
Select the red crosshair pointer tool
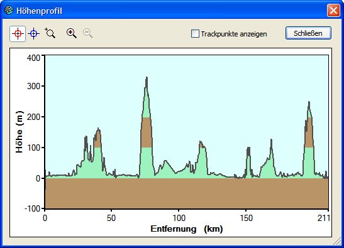(x=18, y=34)
